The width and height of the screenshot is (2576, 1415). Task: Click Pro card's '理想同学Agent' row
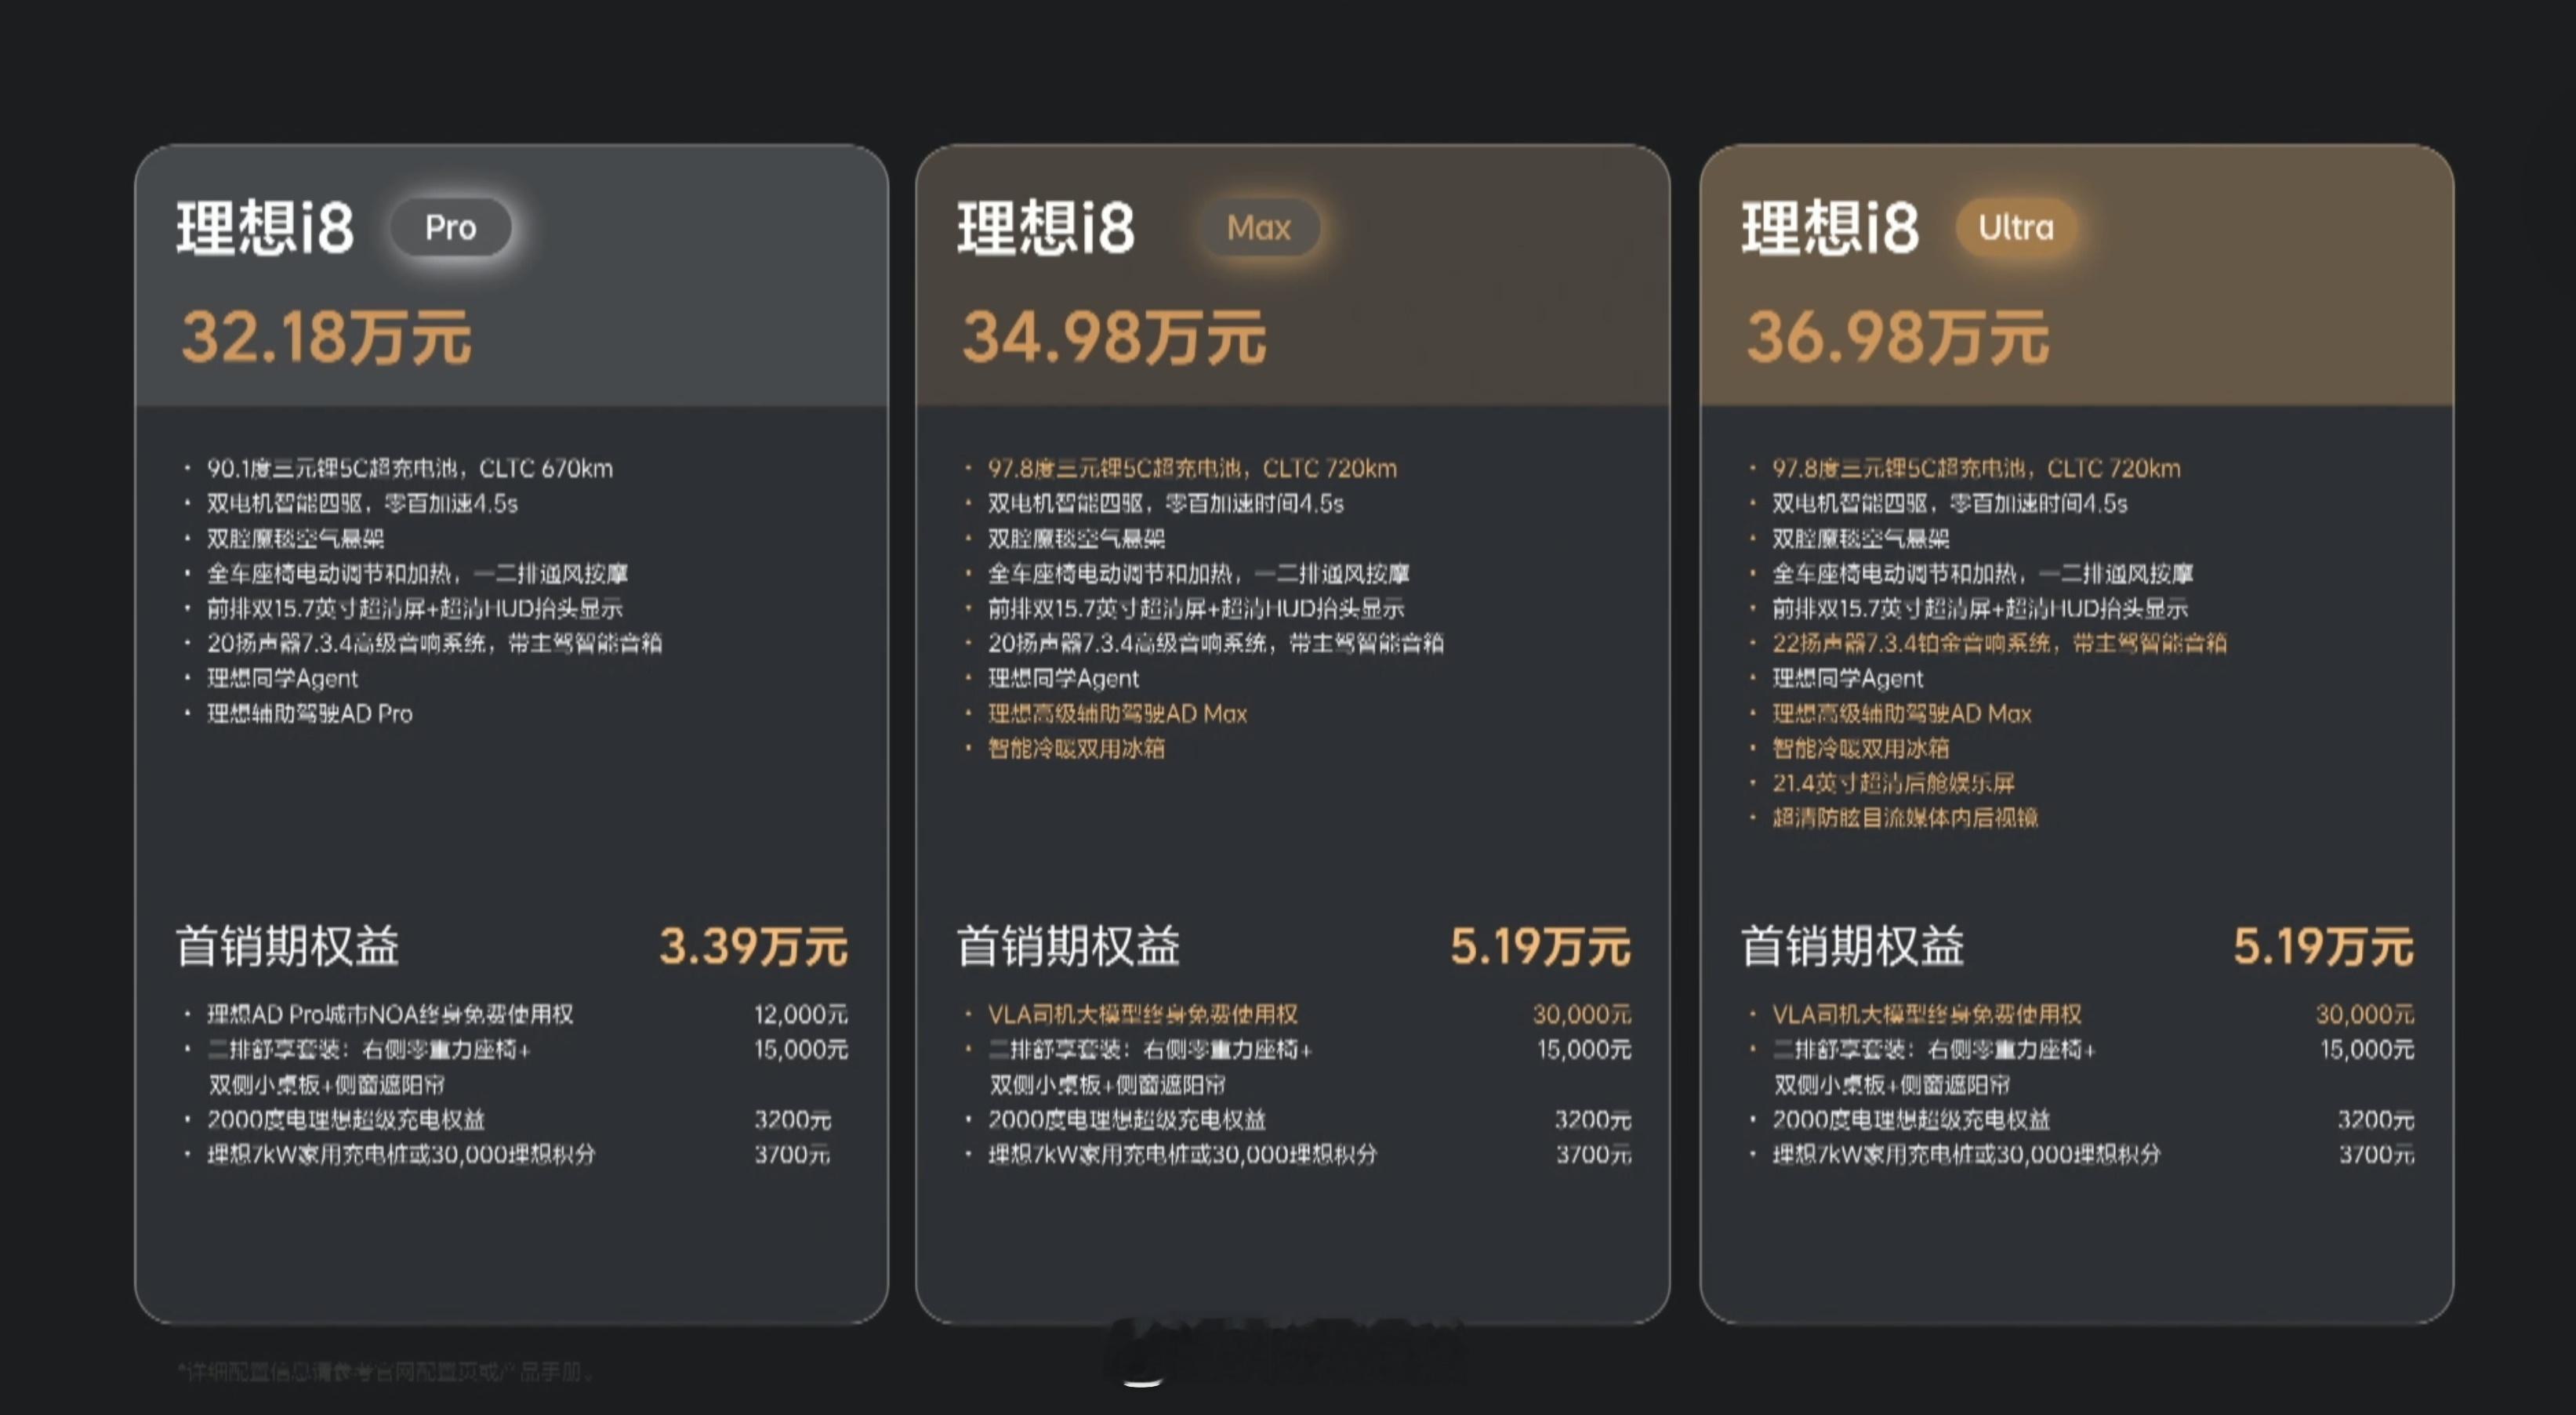click(x=282, y=678)
